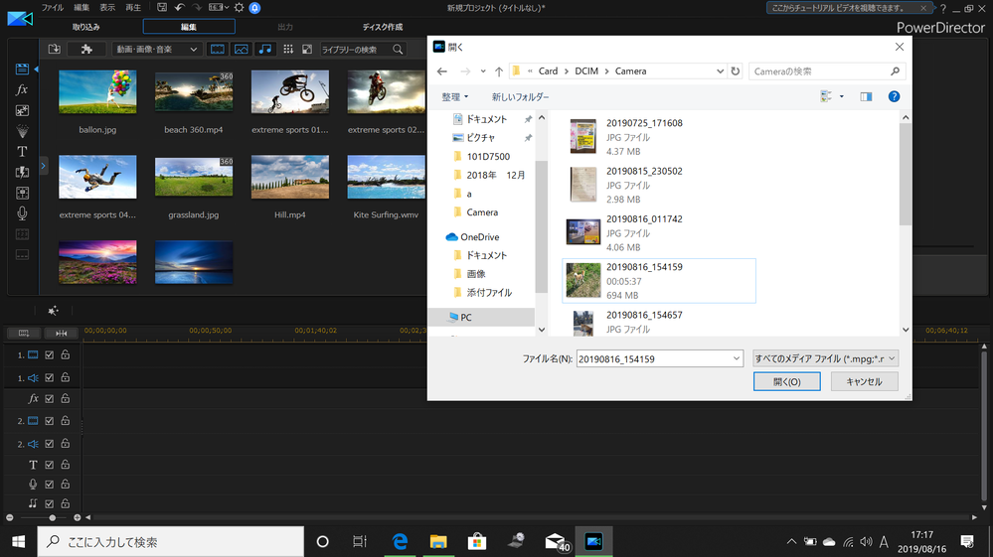Open aspect ratio dropdown in top bar
Screen dimensions: 993x557
[x=219, y=8]
